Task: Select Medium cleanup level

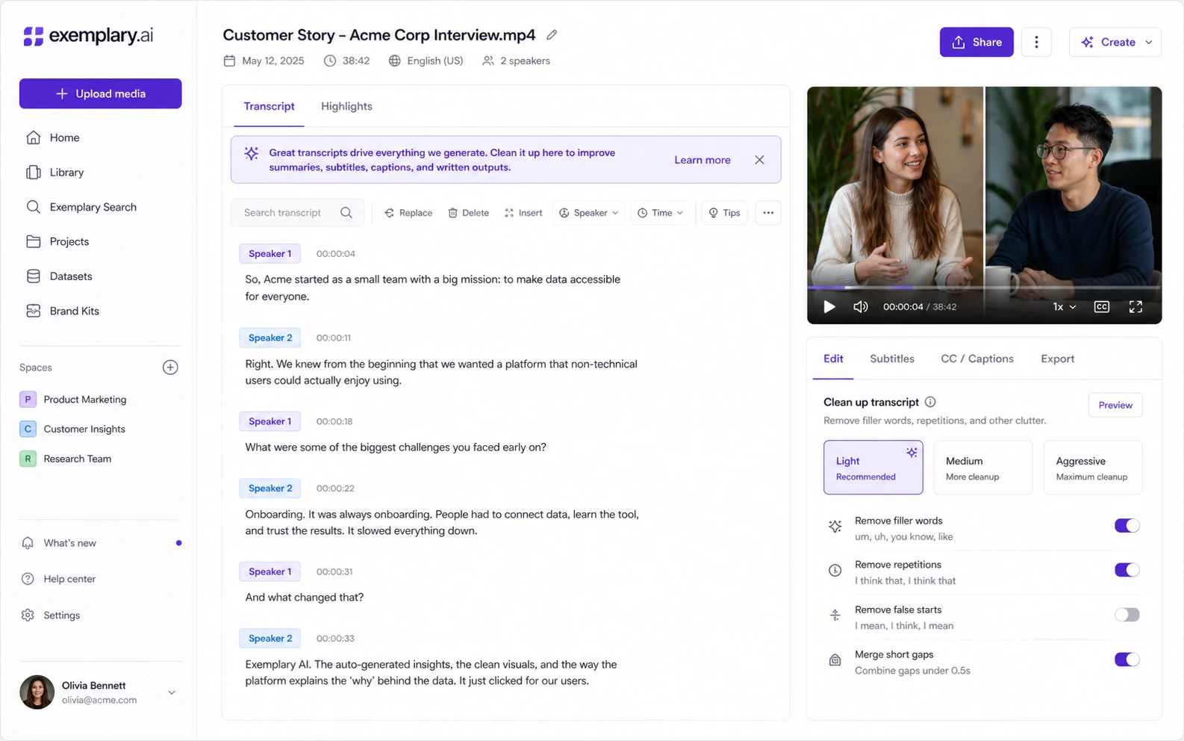Action: pyautogui.click(x=982, y=468)
